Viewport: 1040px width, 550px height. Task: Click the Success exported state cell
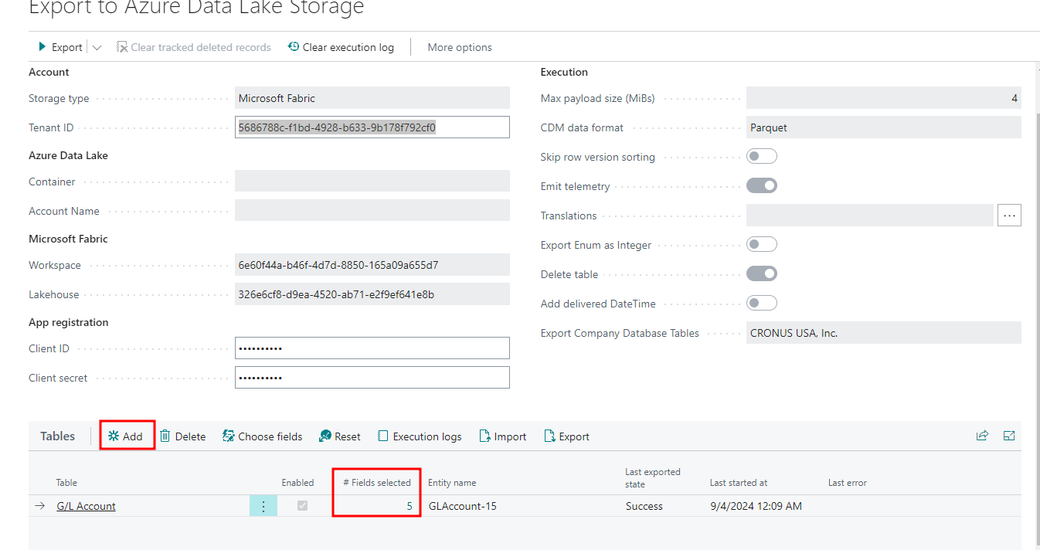click(x=644, y=506)
